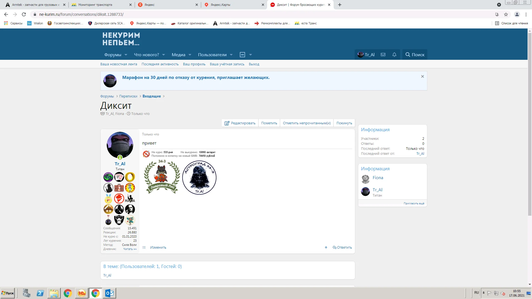This screenshot has height=299, width=532.
Task: Click the Google apps Сервисы bookmark
Action: coord(13,23)
